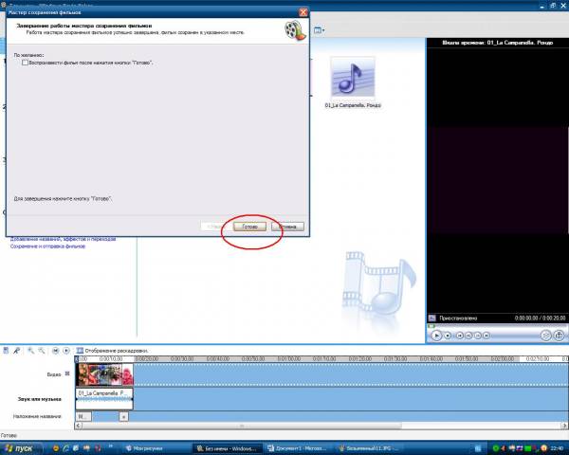Open the saving and sending movies link
569x455 pixels.
click(x=48, y=246)
